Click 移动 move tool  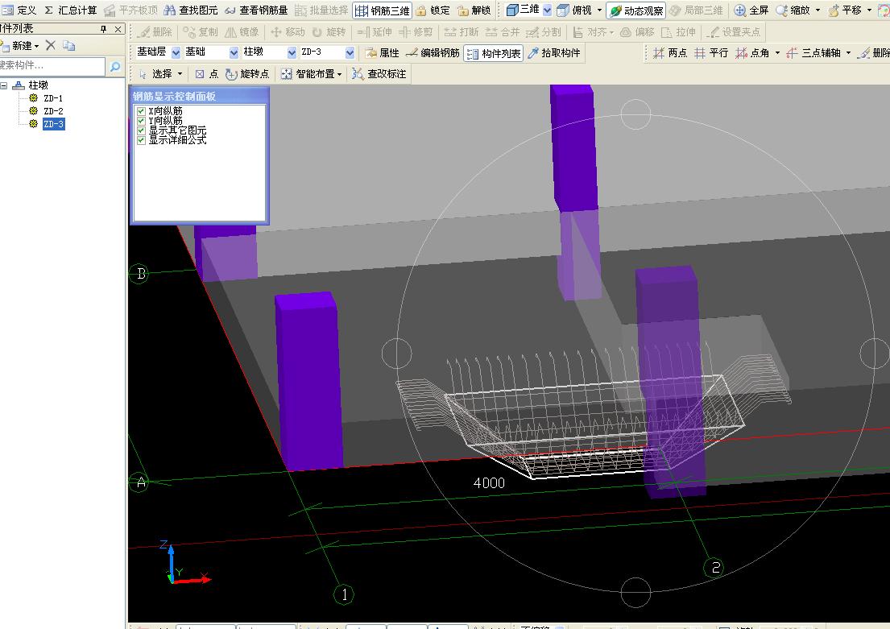coord(288,31)
